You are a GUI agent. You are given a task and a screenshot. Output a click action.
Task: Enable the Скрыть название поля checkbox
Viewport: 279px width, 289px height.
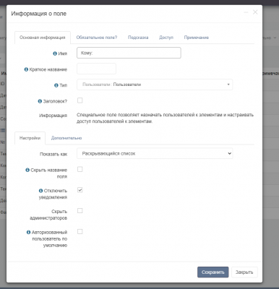80,169
